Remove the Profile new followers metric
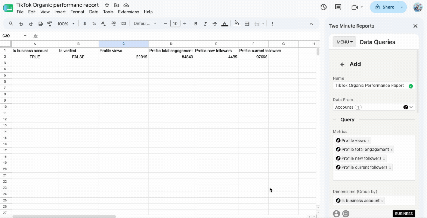427x218 pixels. (384, 159)
